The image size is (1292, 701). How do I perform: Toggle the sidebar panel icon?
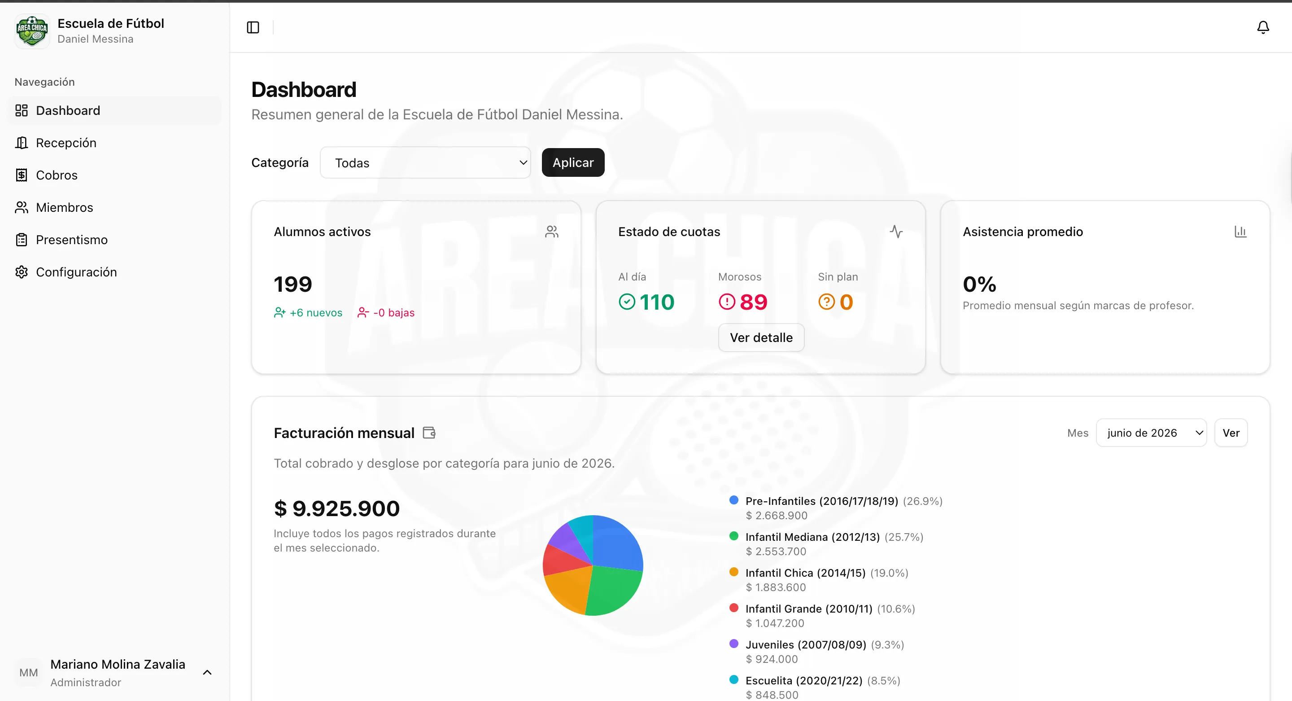click(253, 27)
